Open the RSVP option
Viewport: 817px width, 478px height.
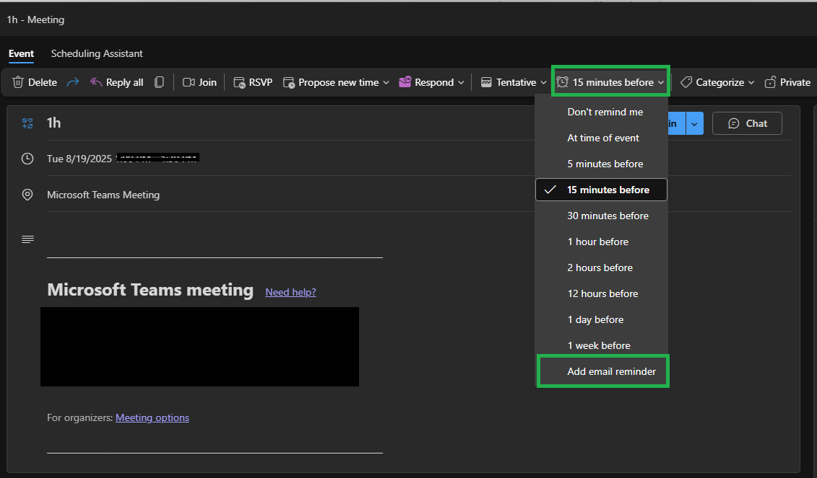(x=254, y=82)
